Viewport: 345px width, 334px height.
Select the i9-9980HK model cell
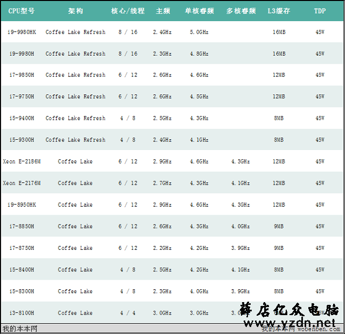click(x=22, y=32)
